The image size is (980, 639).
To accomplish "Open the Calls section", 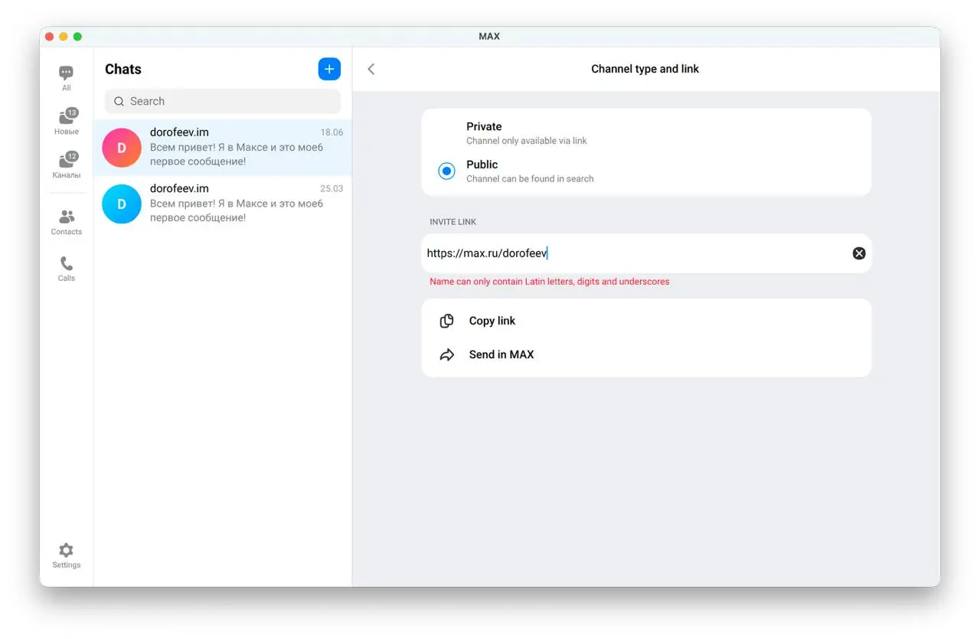I will tap(67, 268).
